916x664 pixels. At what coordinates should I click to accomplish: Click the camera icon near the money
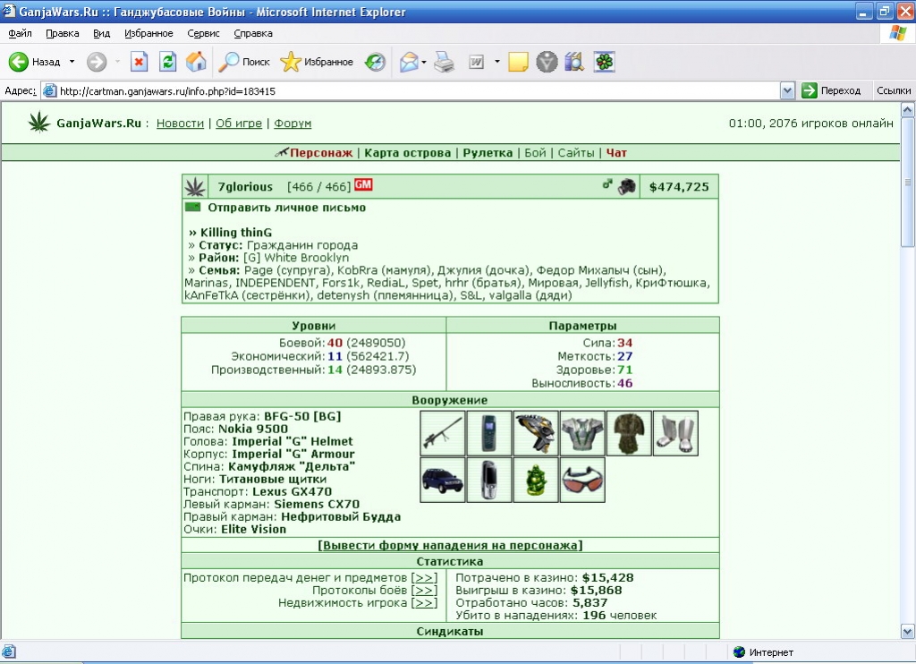point(627,186)
